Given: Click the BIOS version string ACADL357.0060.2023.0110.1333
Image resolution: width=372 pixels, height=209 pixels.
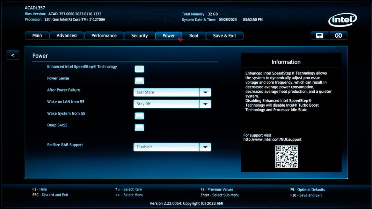Looking at the screenshot, I should (75, 14).
